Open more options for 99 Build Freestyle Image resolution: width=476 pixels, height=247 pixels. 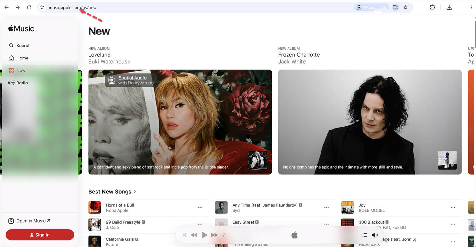pos(200,224)
